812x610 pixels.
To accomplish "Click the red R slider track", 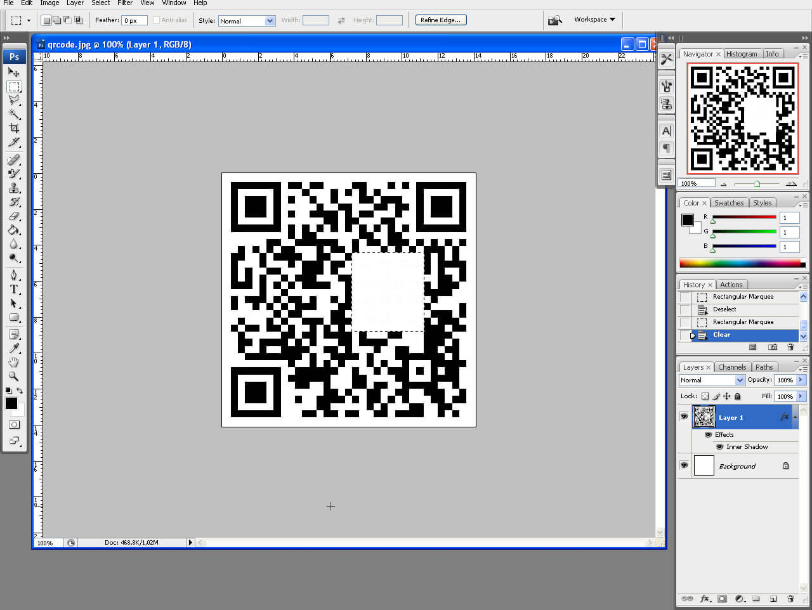I will (x=744, y=217).
